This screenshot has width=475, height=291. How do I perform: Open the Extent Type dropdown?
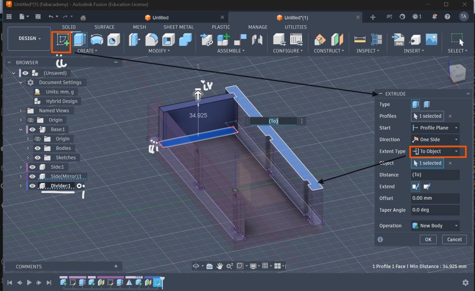[435, 151]
